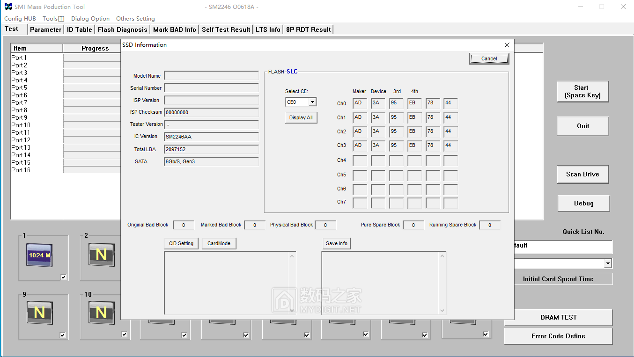Image resolution: width=634 pixels, height=357 pixels.
Task: Click the Pure Spare Block value field
Action: point(413,225)
